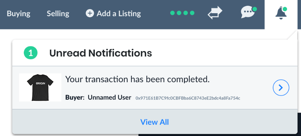Image resolution: width=301 pixels, height=136 pixels.
Task: Click the plus icon beside Add a Listing
Action: point(90,14)
